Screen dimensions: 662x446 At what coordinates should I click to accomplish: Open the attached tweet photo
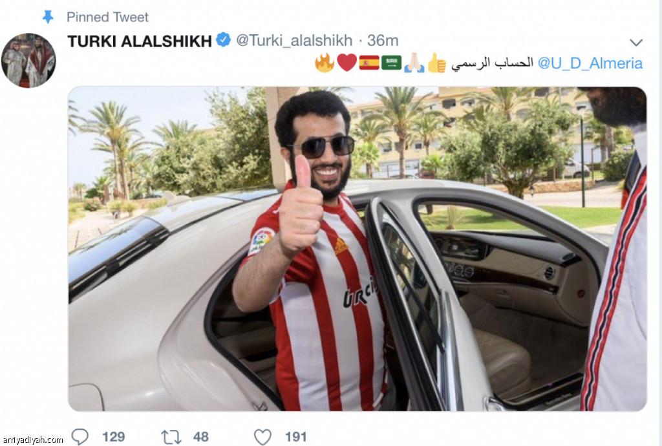pos(357,249)
